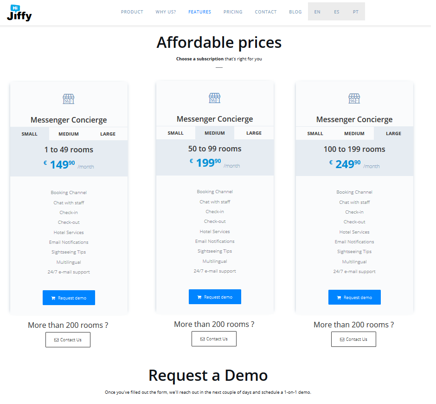
Task: Click the cart icon in the left Request demo button
Action: tap(53, 298)
